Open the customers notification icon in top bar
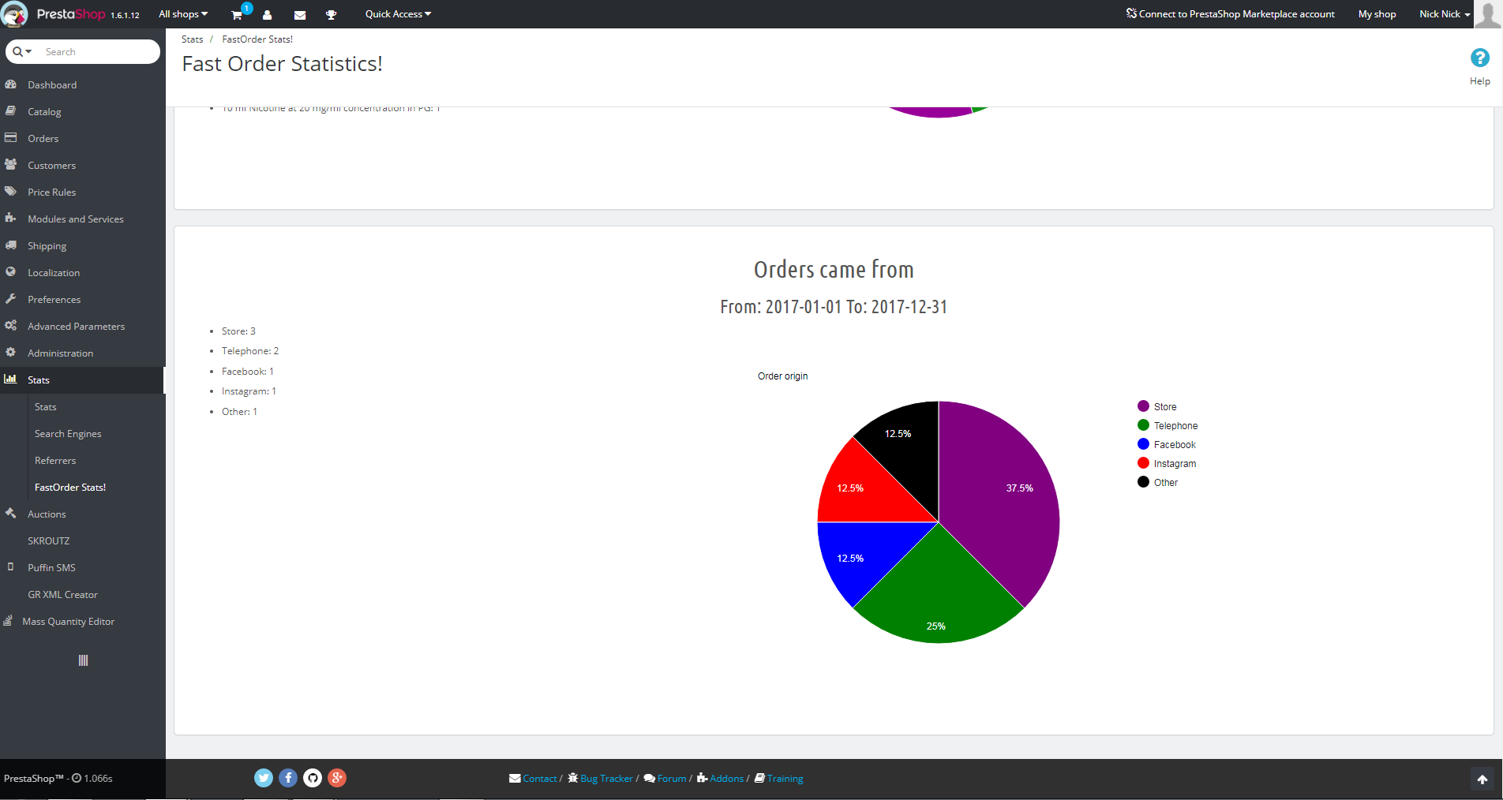 pyautogui.click(x=268, y=15)
